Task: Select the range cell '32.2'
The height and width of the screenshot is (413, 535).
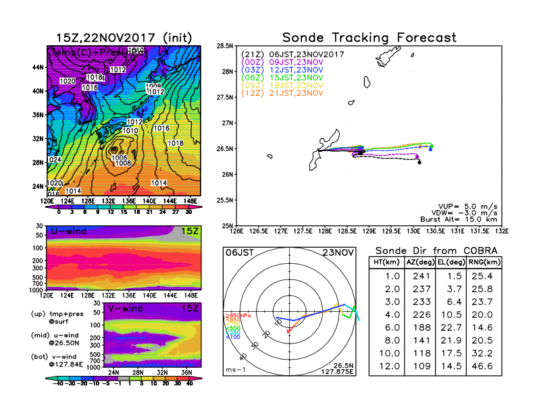Action: point(482,354)
